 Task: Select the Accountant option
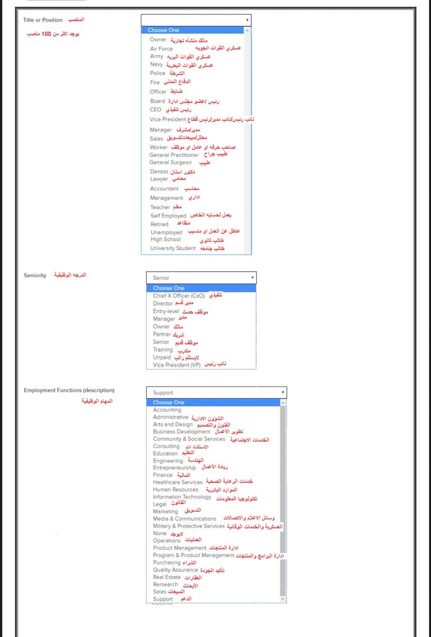(164, 189)
